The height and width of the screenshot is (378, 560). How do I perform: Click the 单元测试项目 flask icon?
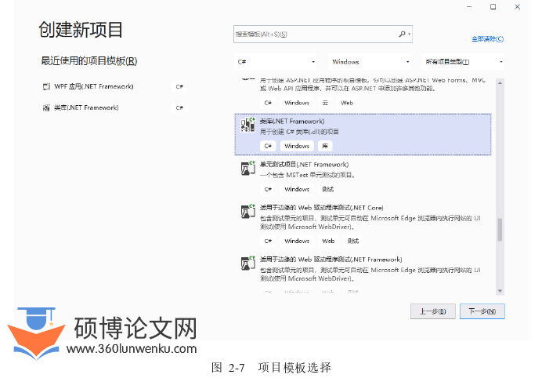tap(248, 168)
